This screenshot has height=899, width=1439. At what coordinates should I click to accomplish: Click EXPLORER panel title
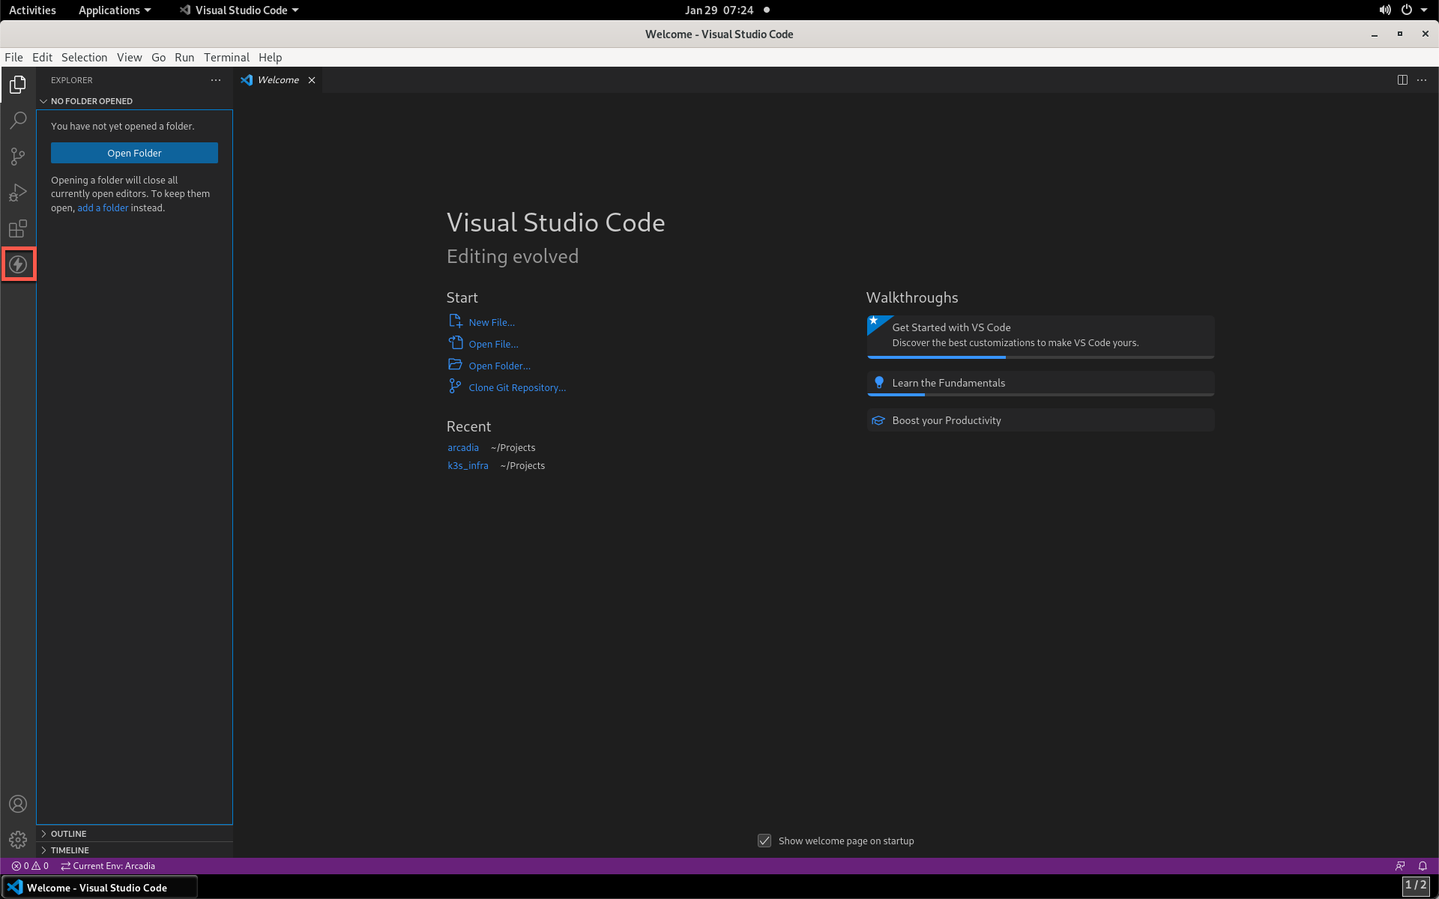[72, 80]
